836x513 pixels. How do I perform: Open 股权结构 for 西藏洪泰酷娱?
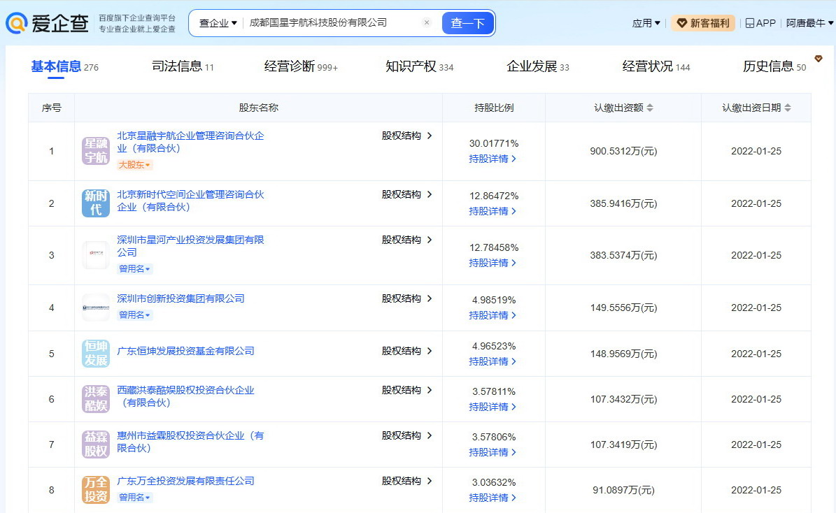pos(406,390)
